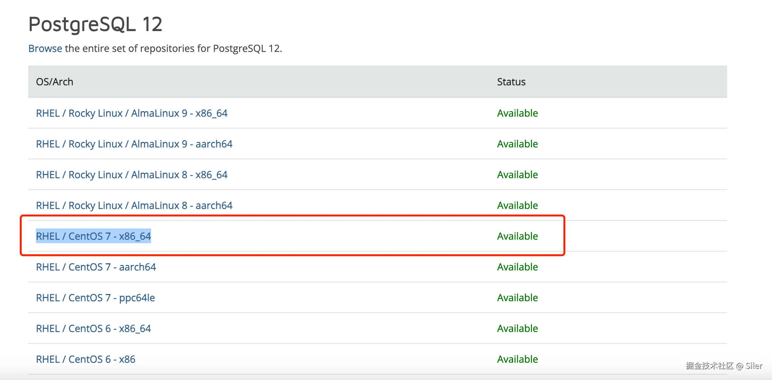This screenshot has height=380, width=772.
Task: Open RHEL / CentOS 7 ppc64le link
Action: click(95, 298)
